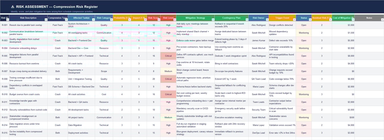The height and width of the screenshot is (140, 384).
Task: Open the Risk Score filter dropdown
Action: 159,19
